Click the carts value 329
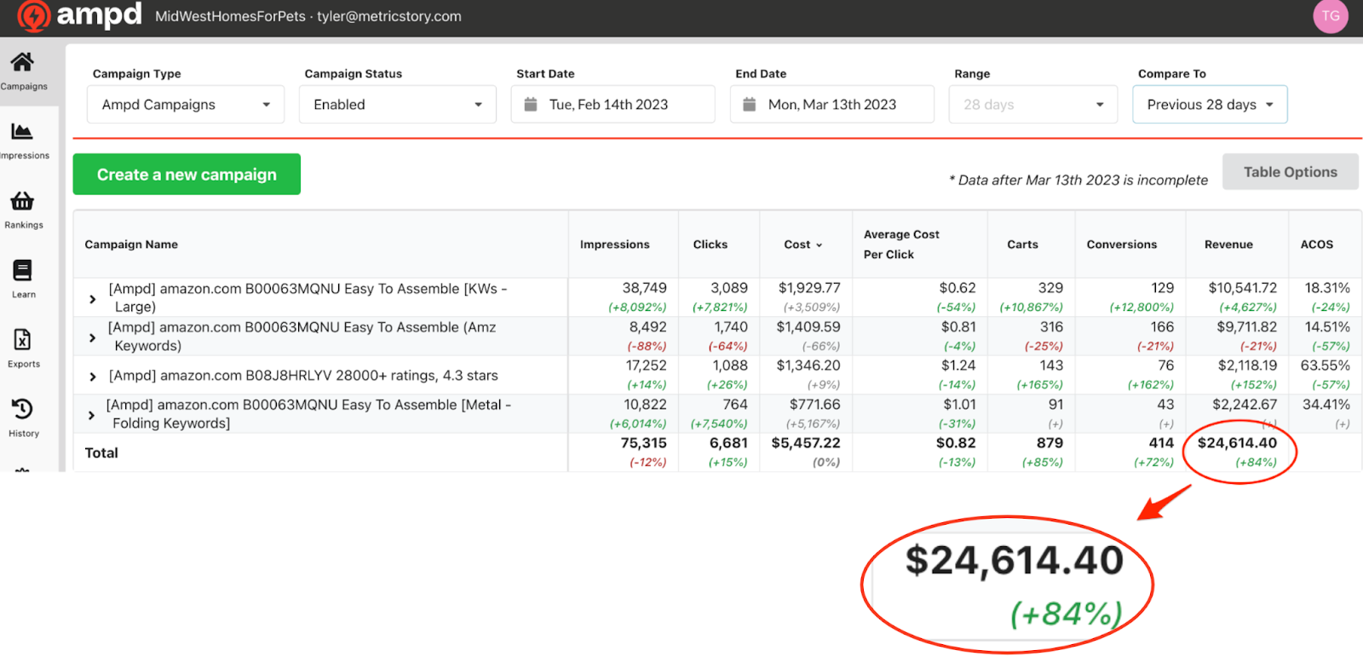Image resolution: width=1363 pixels, height=656 pixels. [1050, 288]
